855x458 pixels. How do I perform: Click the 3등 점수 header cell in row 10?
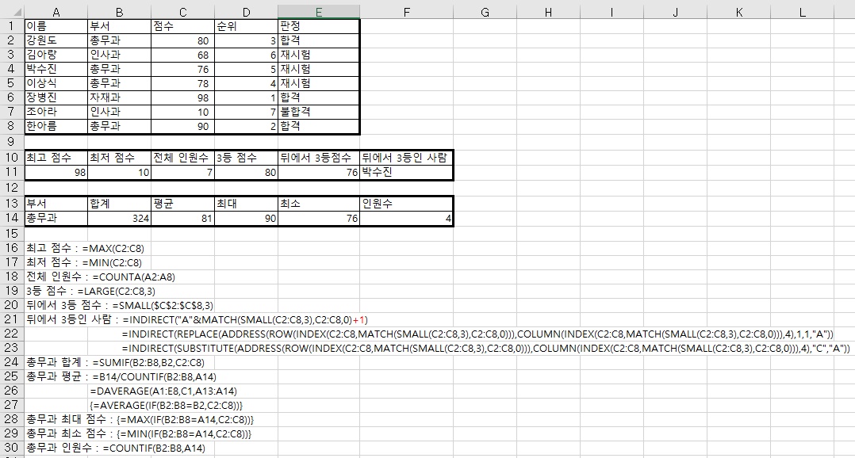pos(247,158)
